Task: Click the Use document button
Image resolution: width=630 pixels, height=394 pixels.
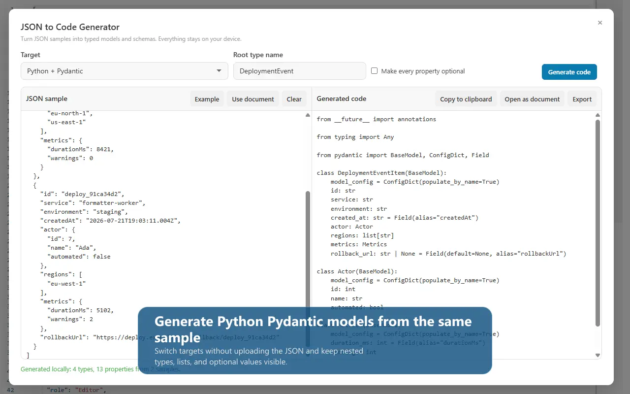Action: [x=253, y=99]
